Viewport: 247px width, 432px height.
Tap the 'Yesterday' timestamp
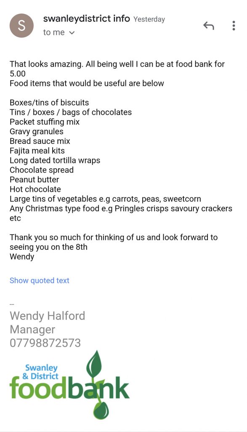(149, 19)
